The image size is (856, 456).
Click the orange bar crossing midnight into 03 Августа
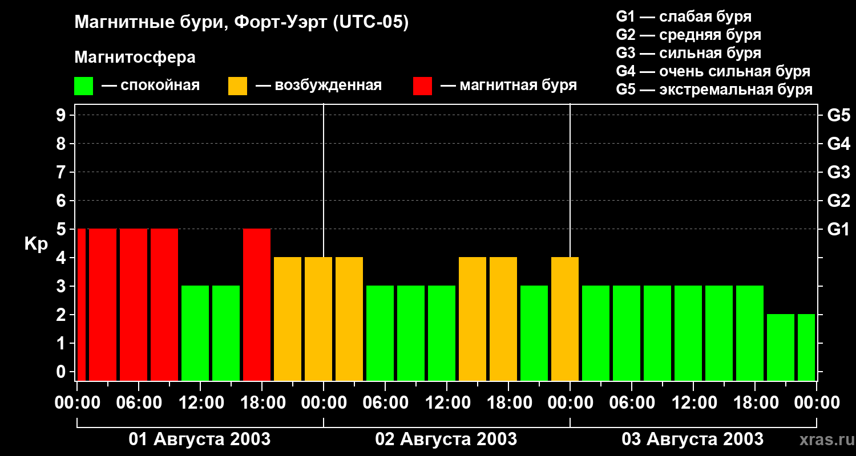565,319
